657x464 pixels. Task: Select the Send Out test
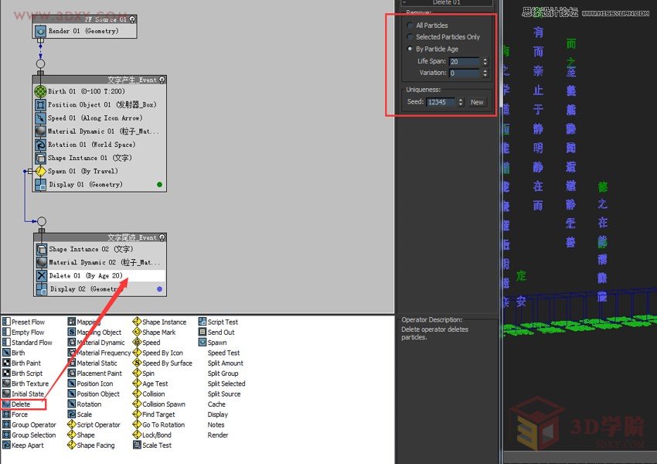pos(216,333)
